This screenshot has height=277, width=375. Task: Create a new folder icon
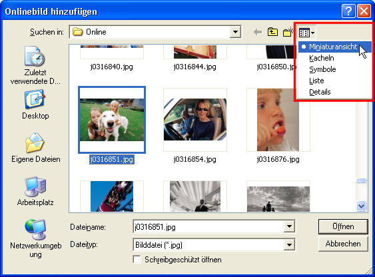(x=288, y=32)
